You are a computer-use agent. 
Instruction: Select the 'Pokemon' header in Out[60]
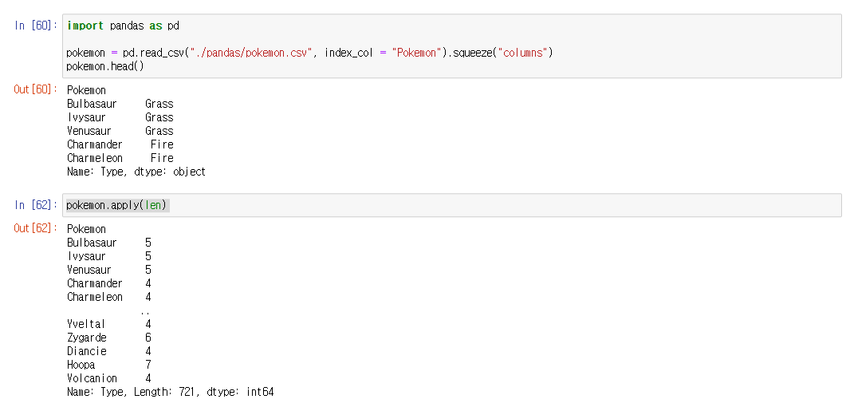point(86,90)
